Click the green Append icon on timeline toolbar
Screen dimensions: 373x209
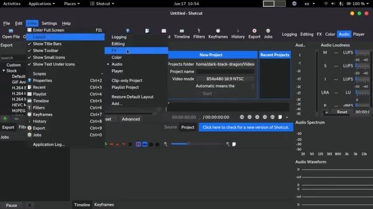click(106, 144)
